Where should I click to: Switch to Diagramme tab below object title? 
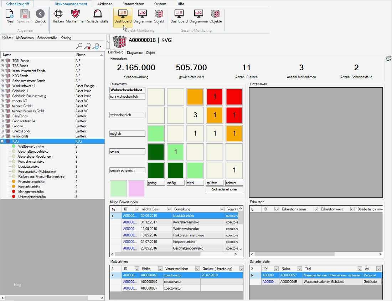[x=134, y=52]
